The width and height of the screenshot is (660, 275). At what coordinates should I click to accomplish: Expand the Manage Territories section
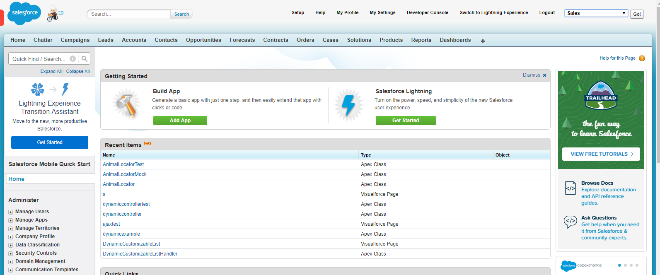pyautogui.click(x=11, y=229)
